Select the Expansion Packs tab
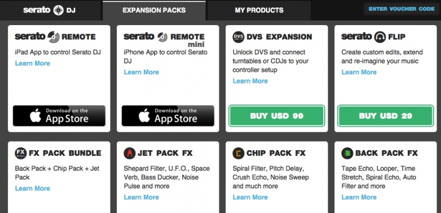 click(154, 10)
